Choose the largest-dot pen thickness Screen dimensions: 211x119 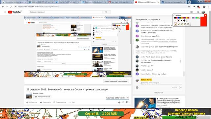[184, 20]
